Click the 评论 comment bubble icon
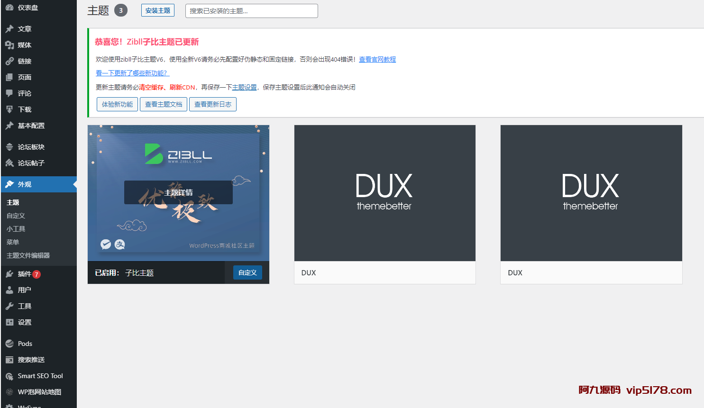 point(9,93)
